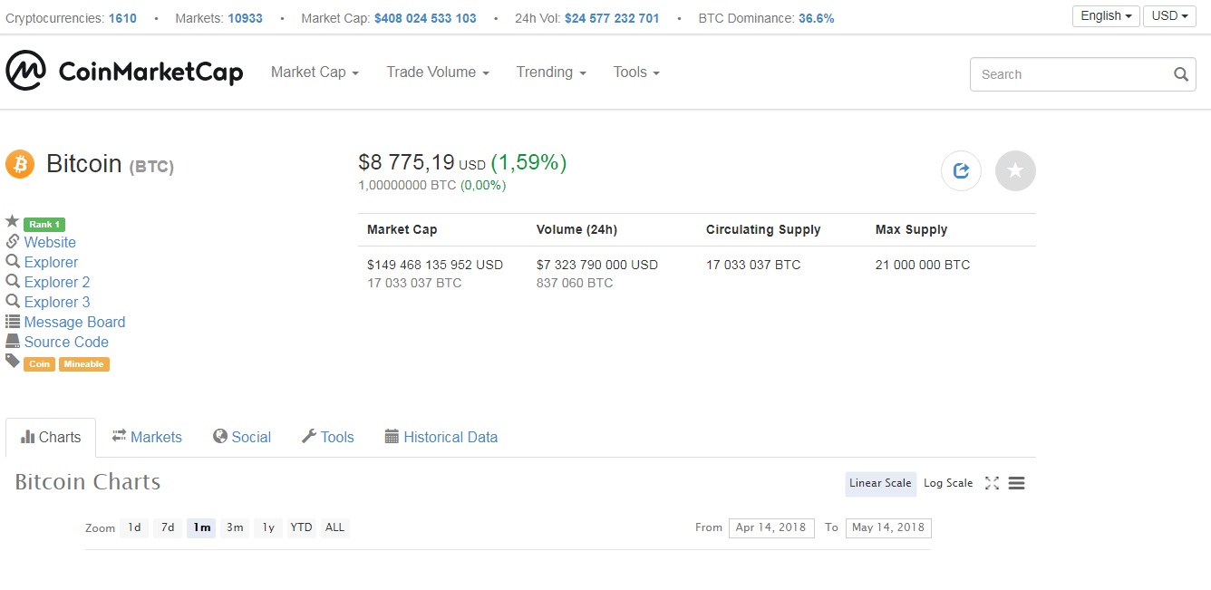This screenshot has width=1211, height=590.
Task: Click the $7 323 790 000 USD volume value
Action: 597,265
